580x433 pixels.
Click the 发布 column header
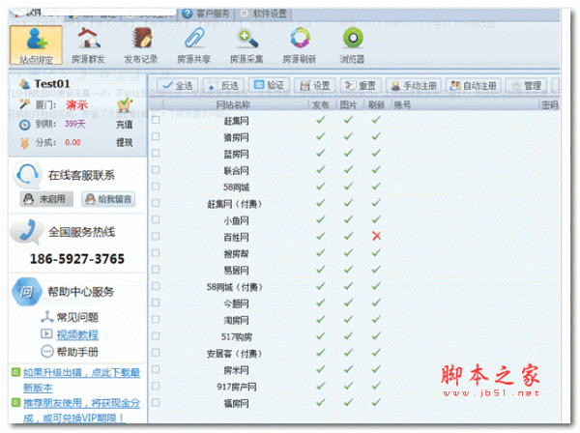point(321,105)
